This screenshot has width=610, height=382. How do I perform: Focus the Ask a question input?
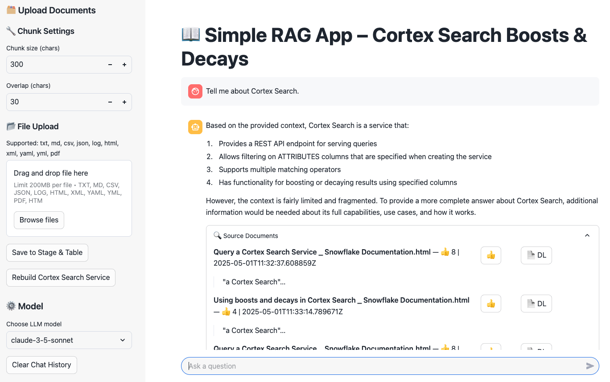[x=383, y=366]
